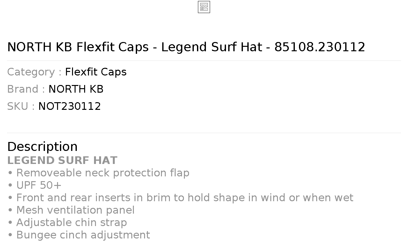Click the Front and rear inserts bullet
The width and height of the screenshot is (408, 248).
[x=180, y=198]
